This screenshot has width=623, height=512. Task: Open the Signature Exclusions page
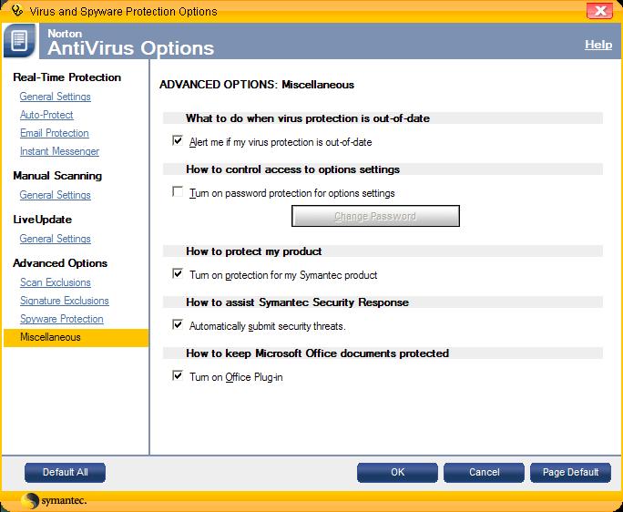coord(65,301)
